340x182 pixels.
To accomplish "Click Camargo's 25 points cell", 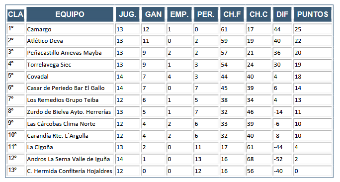I will tap(313, 29).
